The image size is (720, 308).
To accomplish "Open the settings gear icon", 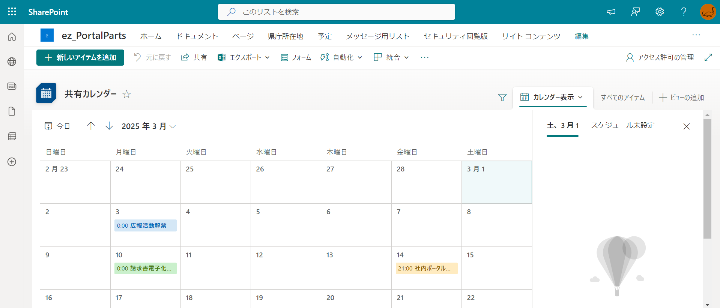I will [x=660, y=12].
